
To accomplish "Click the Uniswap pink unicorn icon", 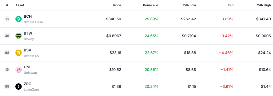I will [x=19, y=70].
